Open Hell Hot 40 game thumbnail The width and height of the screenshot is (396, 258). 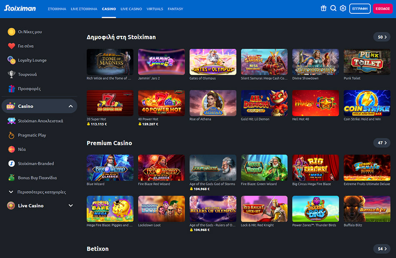click(316, 103)
